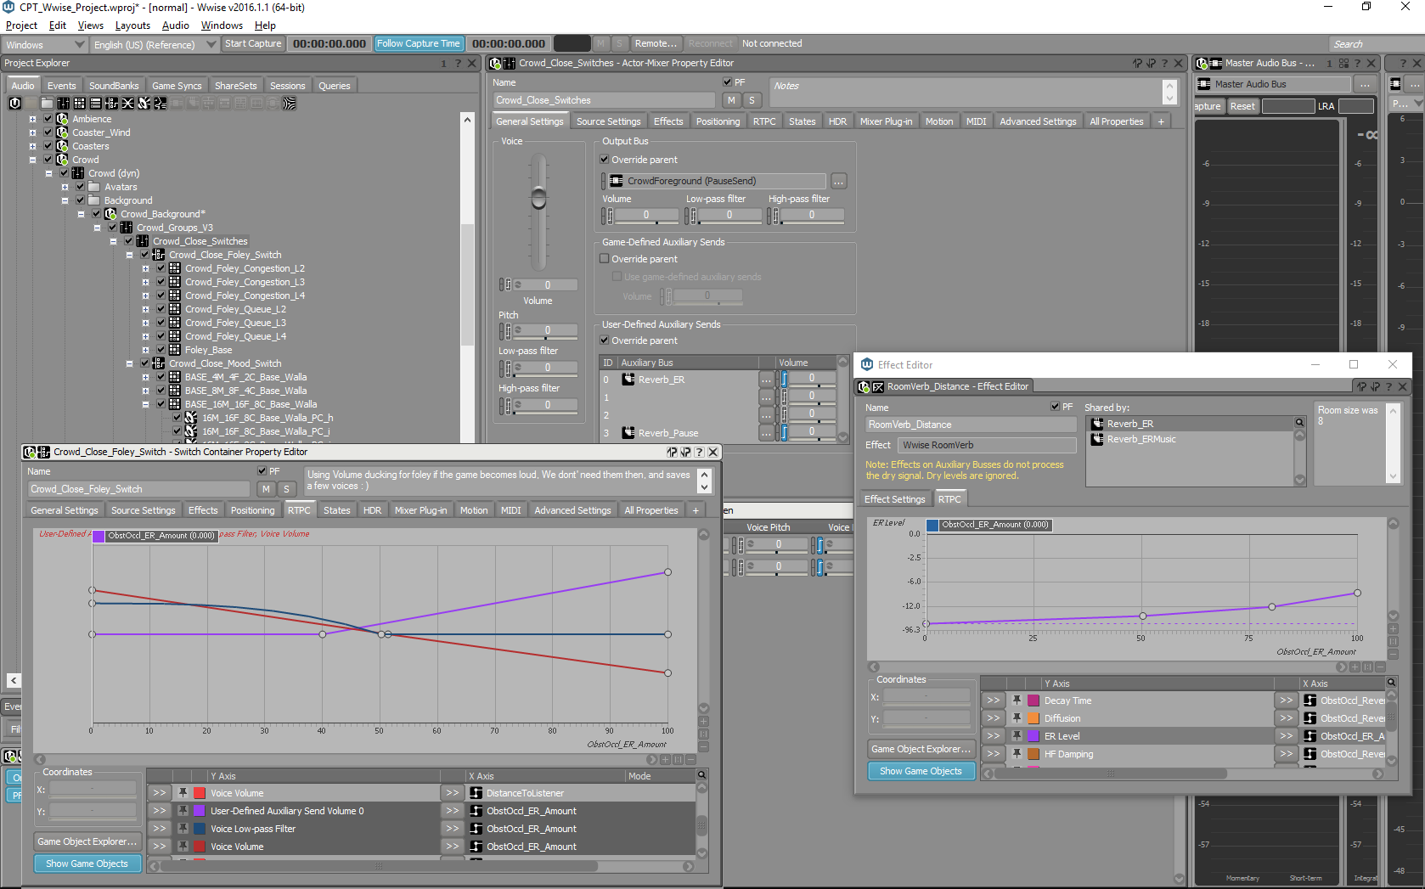Expand the Crowd_Foley_Queue_L2 node

pyautogui.click(x=145, y=309)
